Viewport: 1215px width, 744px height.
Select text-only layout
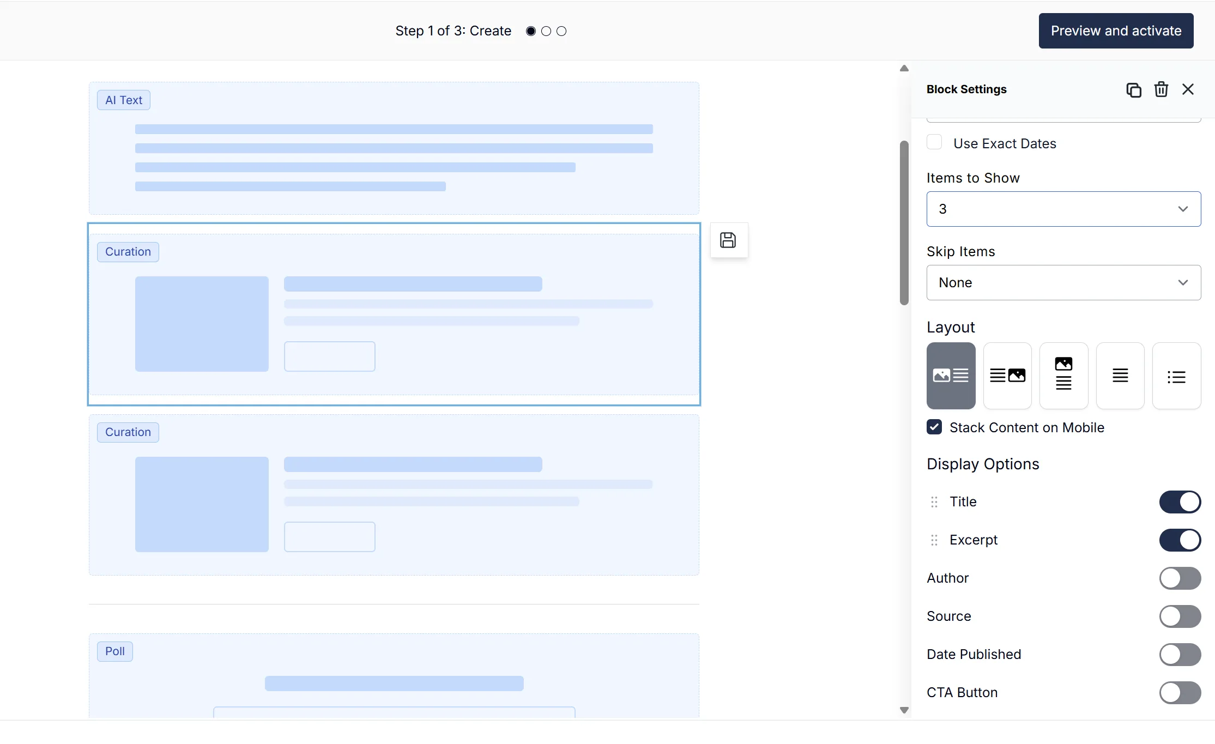tap(1120, 376)
